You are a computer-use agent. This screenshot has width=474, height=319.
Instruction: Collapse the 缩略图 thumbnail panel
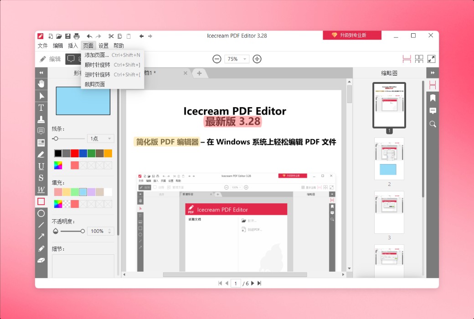[432, 72]
